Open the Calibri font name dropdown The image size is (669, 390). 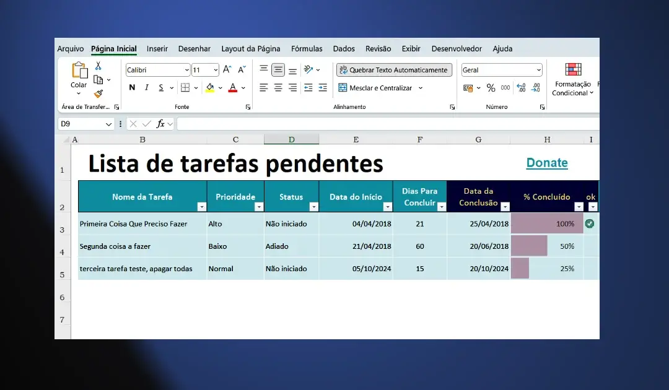[x=186, y=70]
